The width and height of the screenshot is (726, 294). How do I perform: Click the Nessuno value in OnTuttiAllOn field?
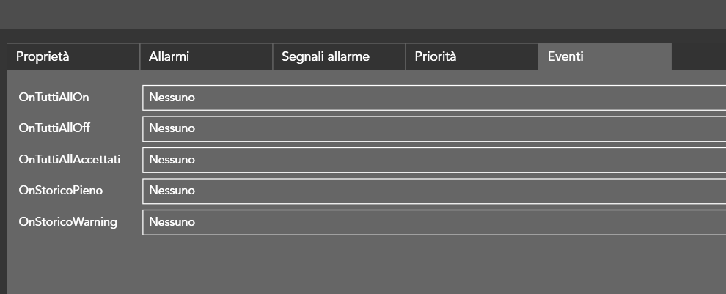[172, 98]
